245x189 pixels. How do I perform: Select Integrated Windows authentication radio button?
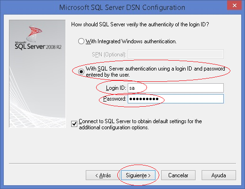click(81, 41)
